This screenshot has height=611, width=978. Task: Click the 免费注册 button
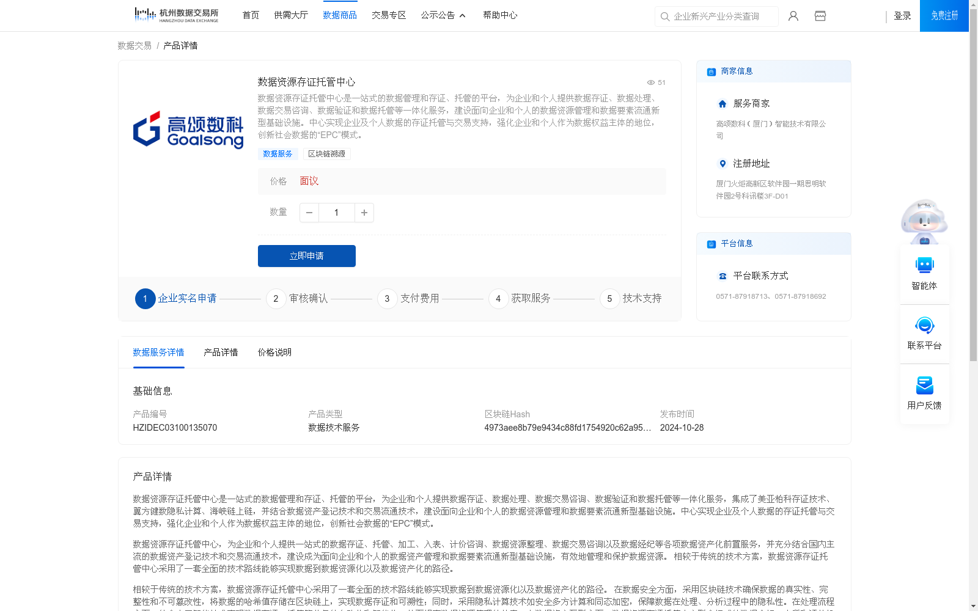pos(944,16)
